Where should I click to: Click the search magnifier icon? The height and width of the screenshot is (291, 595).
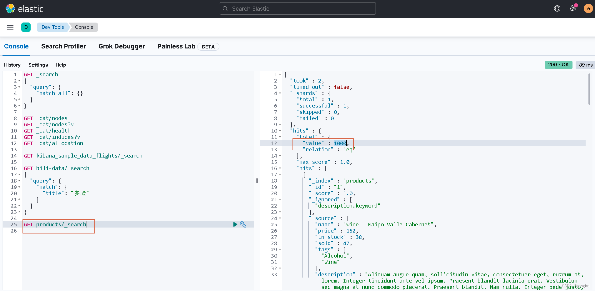[225, 9]
